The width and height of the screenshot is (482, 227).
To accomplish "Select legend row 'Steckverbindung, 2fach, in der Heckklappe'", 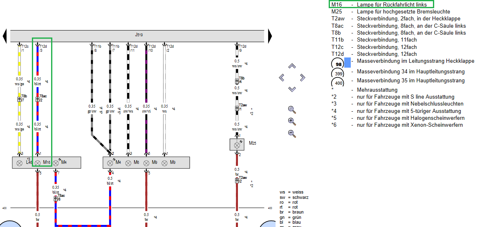I will 395,19.
